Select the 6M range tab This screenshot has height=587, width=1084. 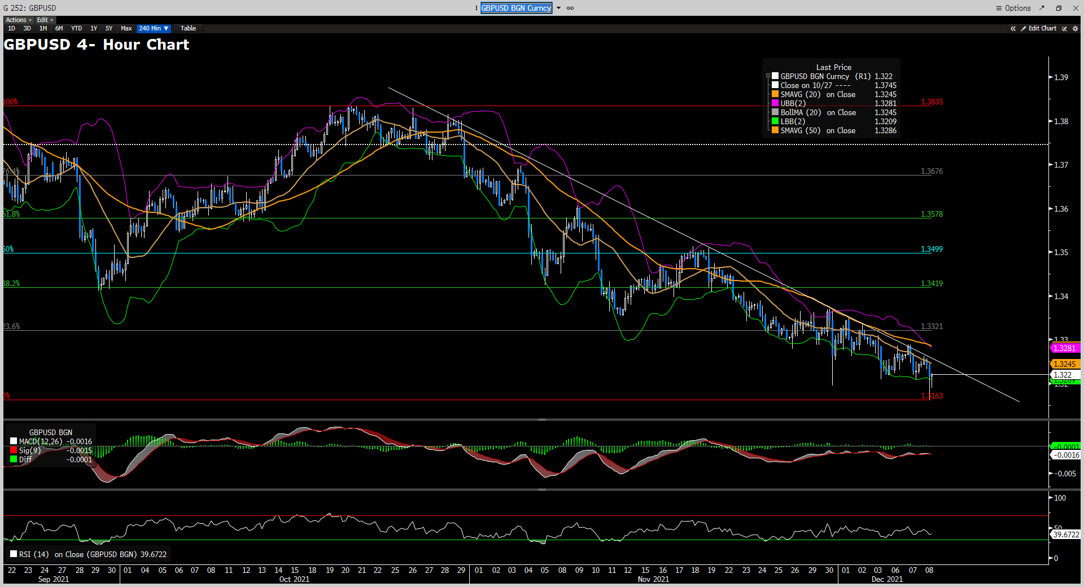59,28
